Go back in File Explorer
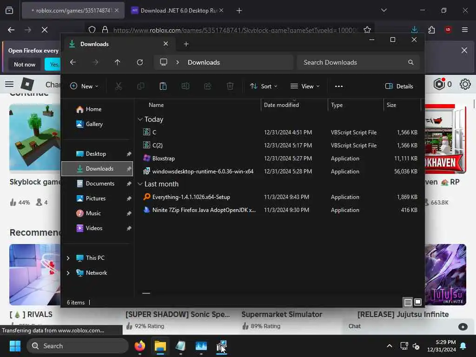 click(73, 62)
